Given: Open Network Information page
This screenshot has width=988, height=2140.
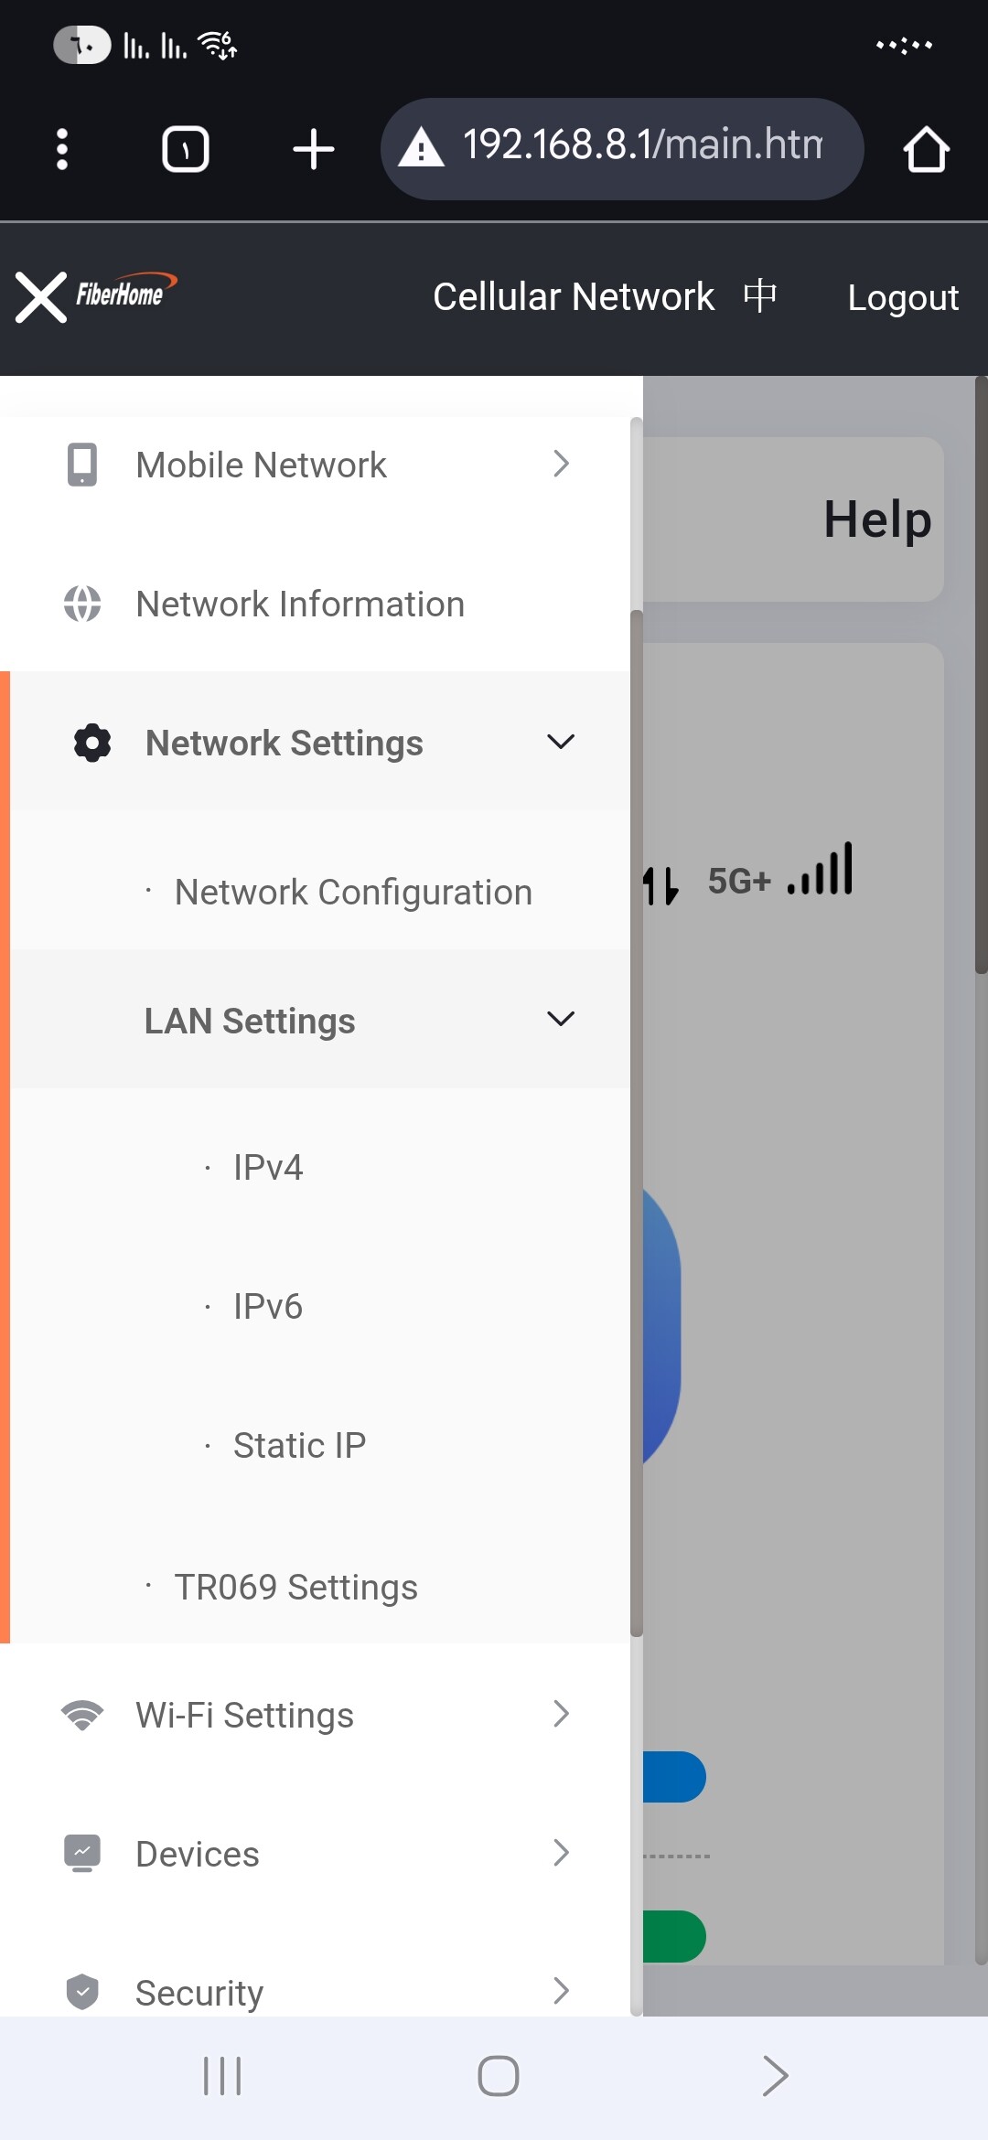Looking at the screenshot, I should (x=300, y=605).
